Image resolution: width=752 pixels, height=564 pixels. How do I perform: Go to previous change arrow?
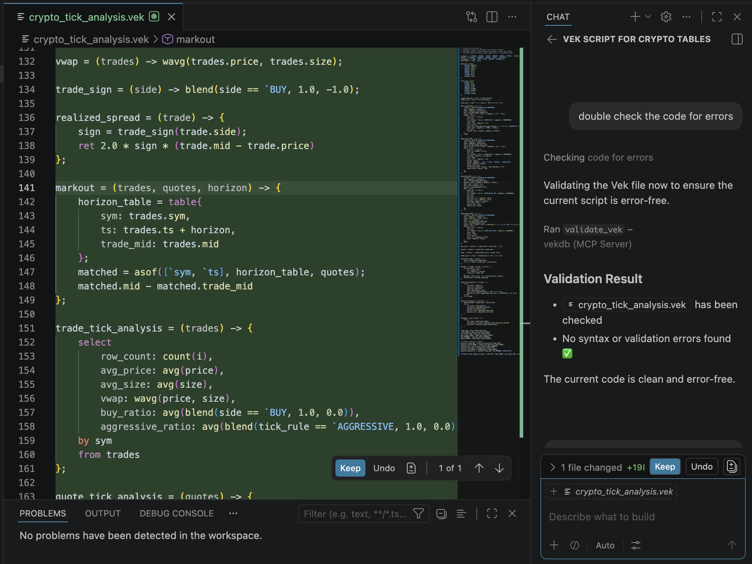pos(479,468)
